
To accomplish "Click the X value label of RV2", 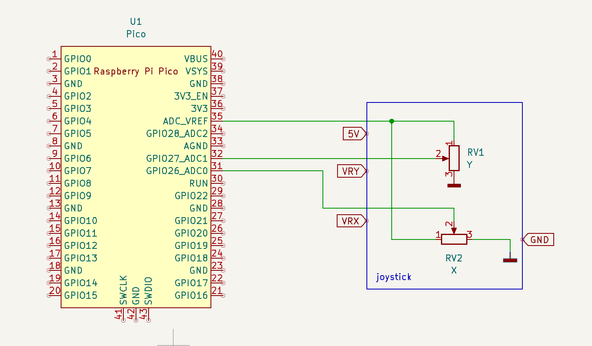I will (x=454, y=270).
